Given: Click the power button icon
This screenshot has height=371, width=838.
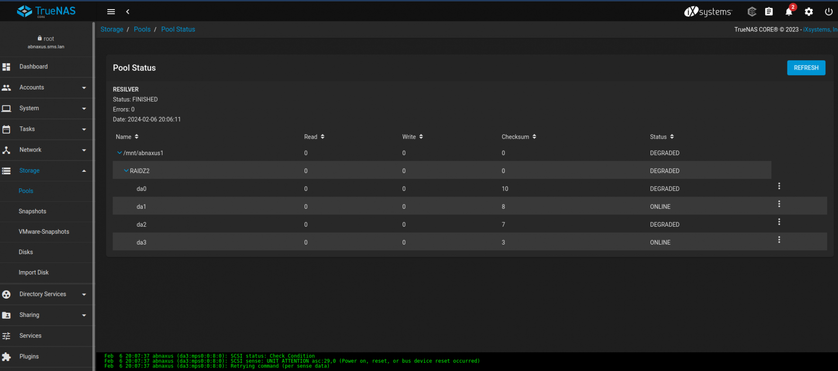Looking at the screenshot, I should [x=828, y=12].
